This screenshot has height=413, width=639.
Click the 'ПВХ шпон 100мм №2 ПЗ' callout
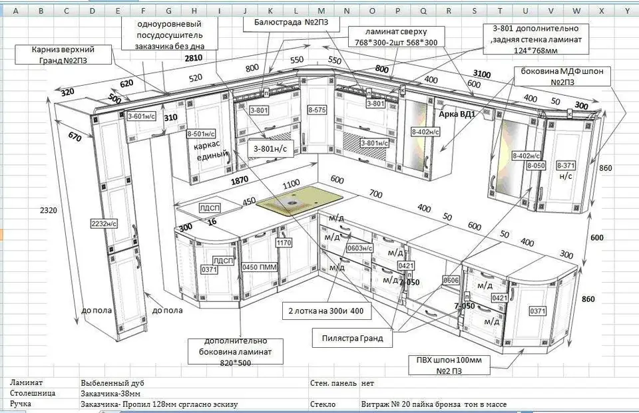[449, 365]
